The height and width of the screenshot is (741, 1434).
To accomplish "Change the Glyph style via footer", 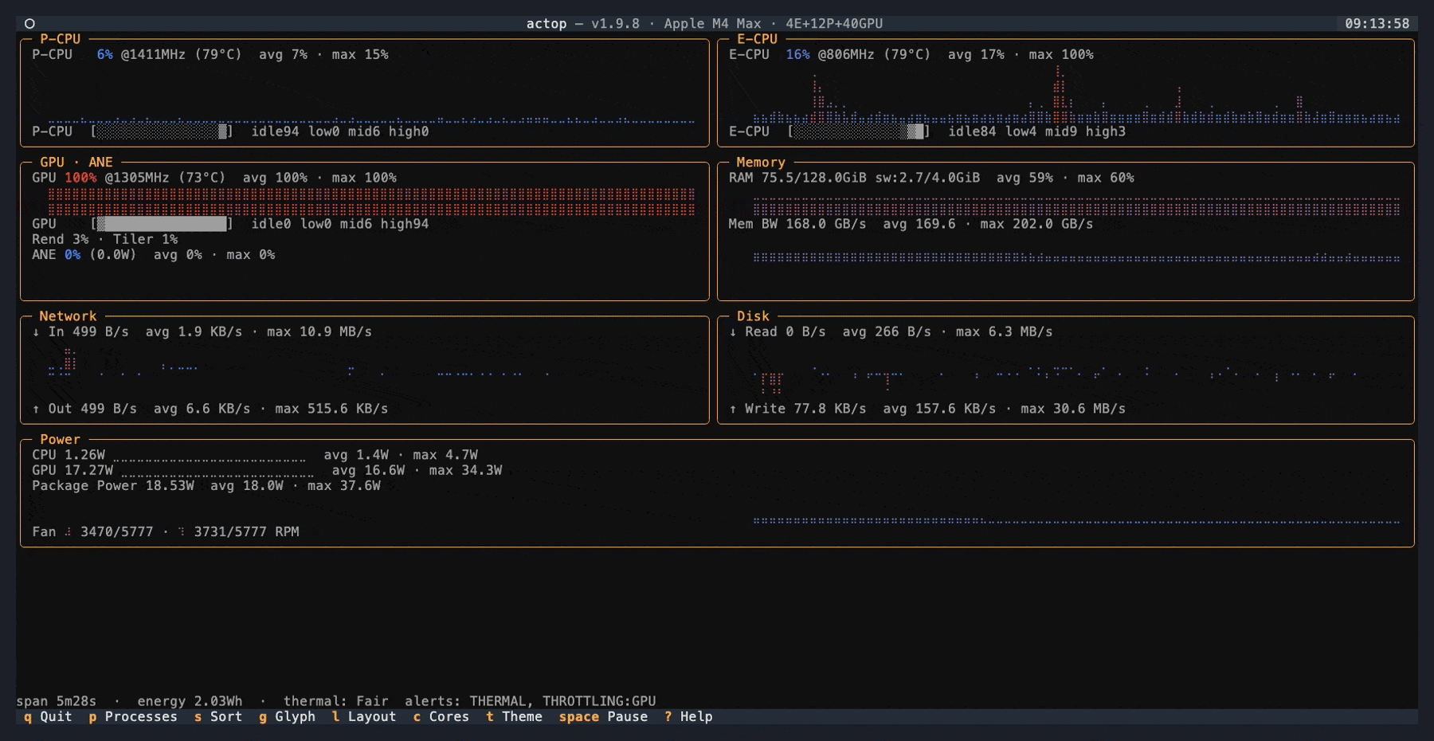I will [287, 717].
